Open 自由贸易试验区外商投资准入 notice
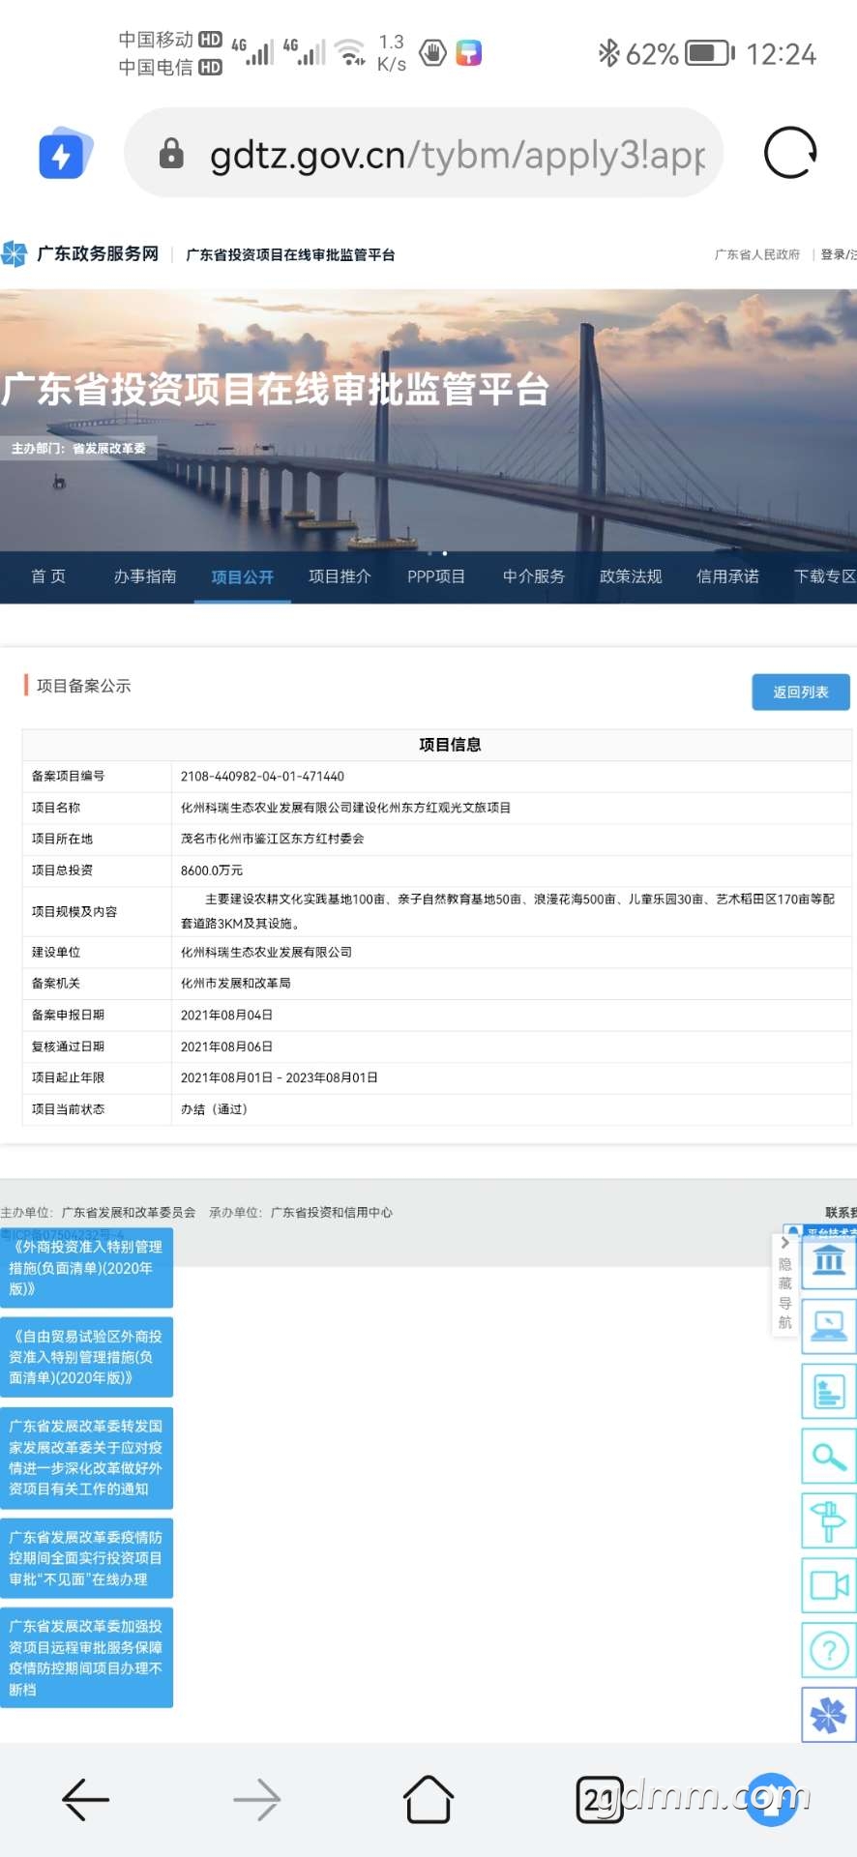This screenshot has height=1857, width=857. (86, 1357)
